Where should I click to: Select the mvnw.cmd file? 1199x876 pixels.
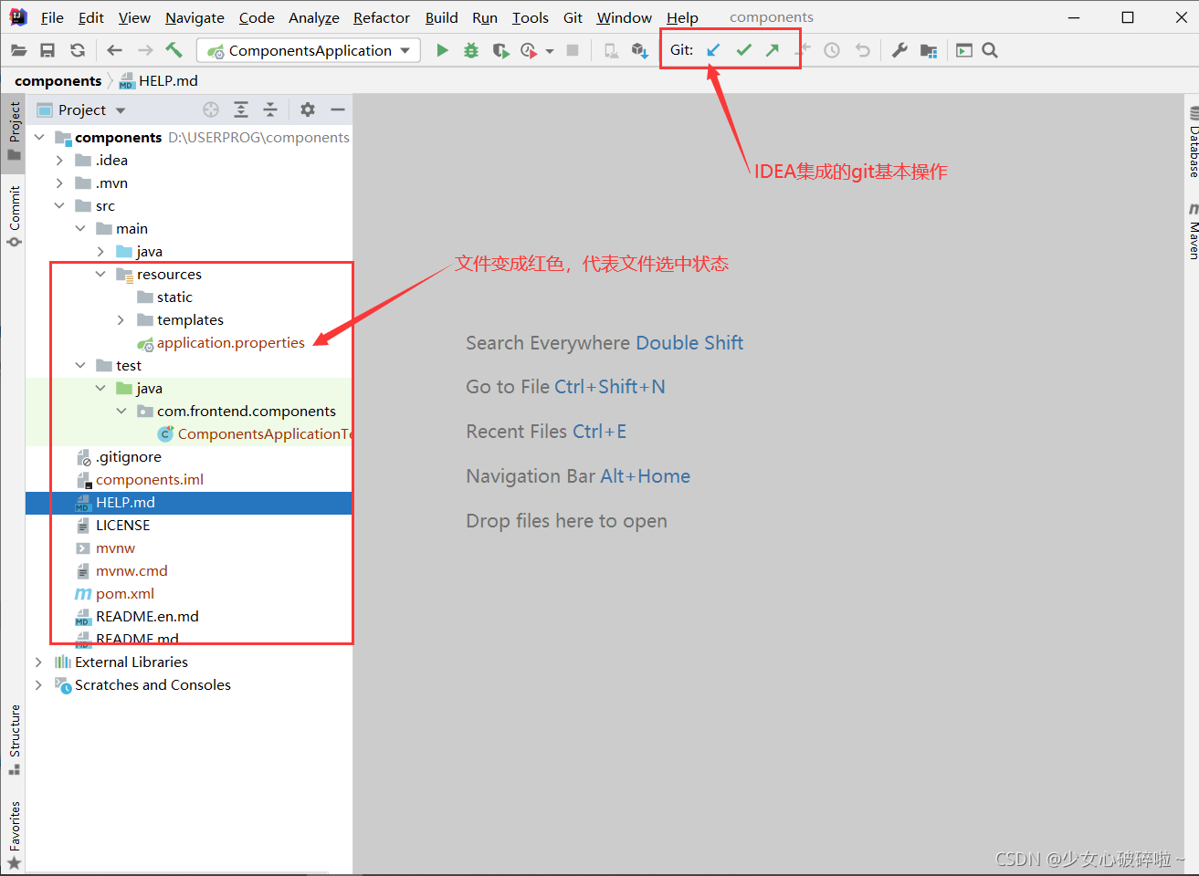pyautogui.click(x=131, y=570)
